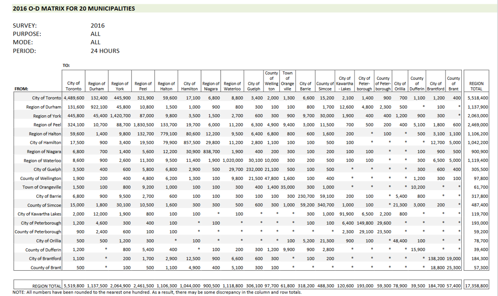498x296 pixels.
Task: Select the "County of Dufferin" row label
Action: coord(43,250)
